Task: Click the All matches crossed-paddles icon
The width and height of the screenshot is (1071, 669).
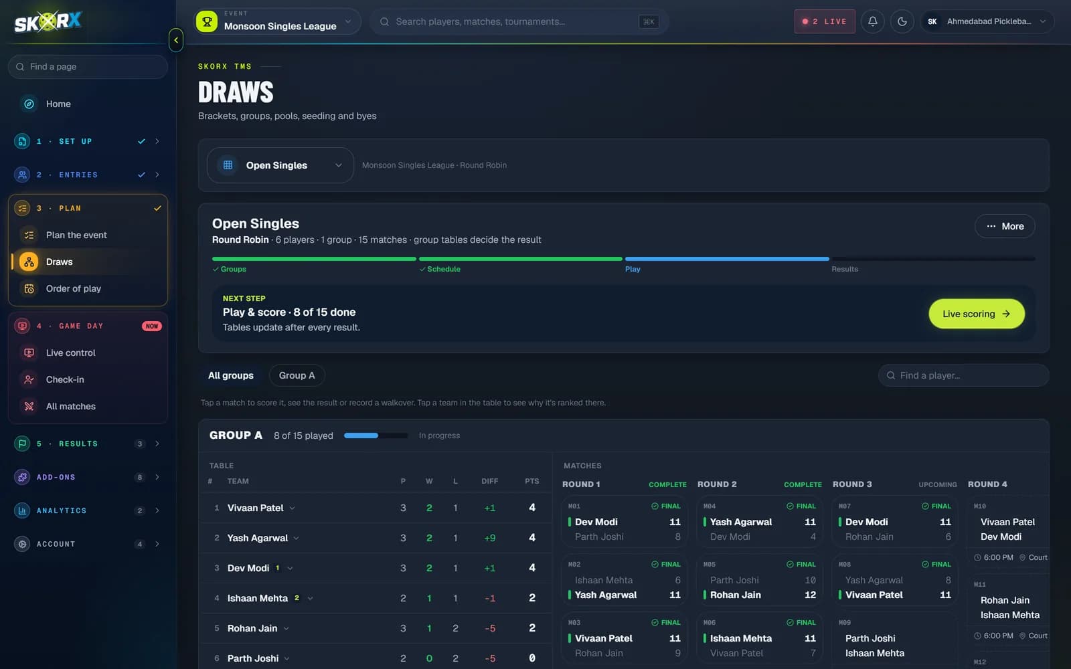Action: pos(29,406)
